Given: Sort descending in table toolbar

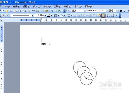Looking at the screenshot, I should (112, 16).
